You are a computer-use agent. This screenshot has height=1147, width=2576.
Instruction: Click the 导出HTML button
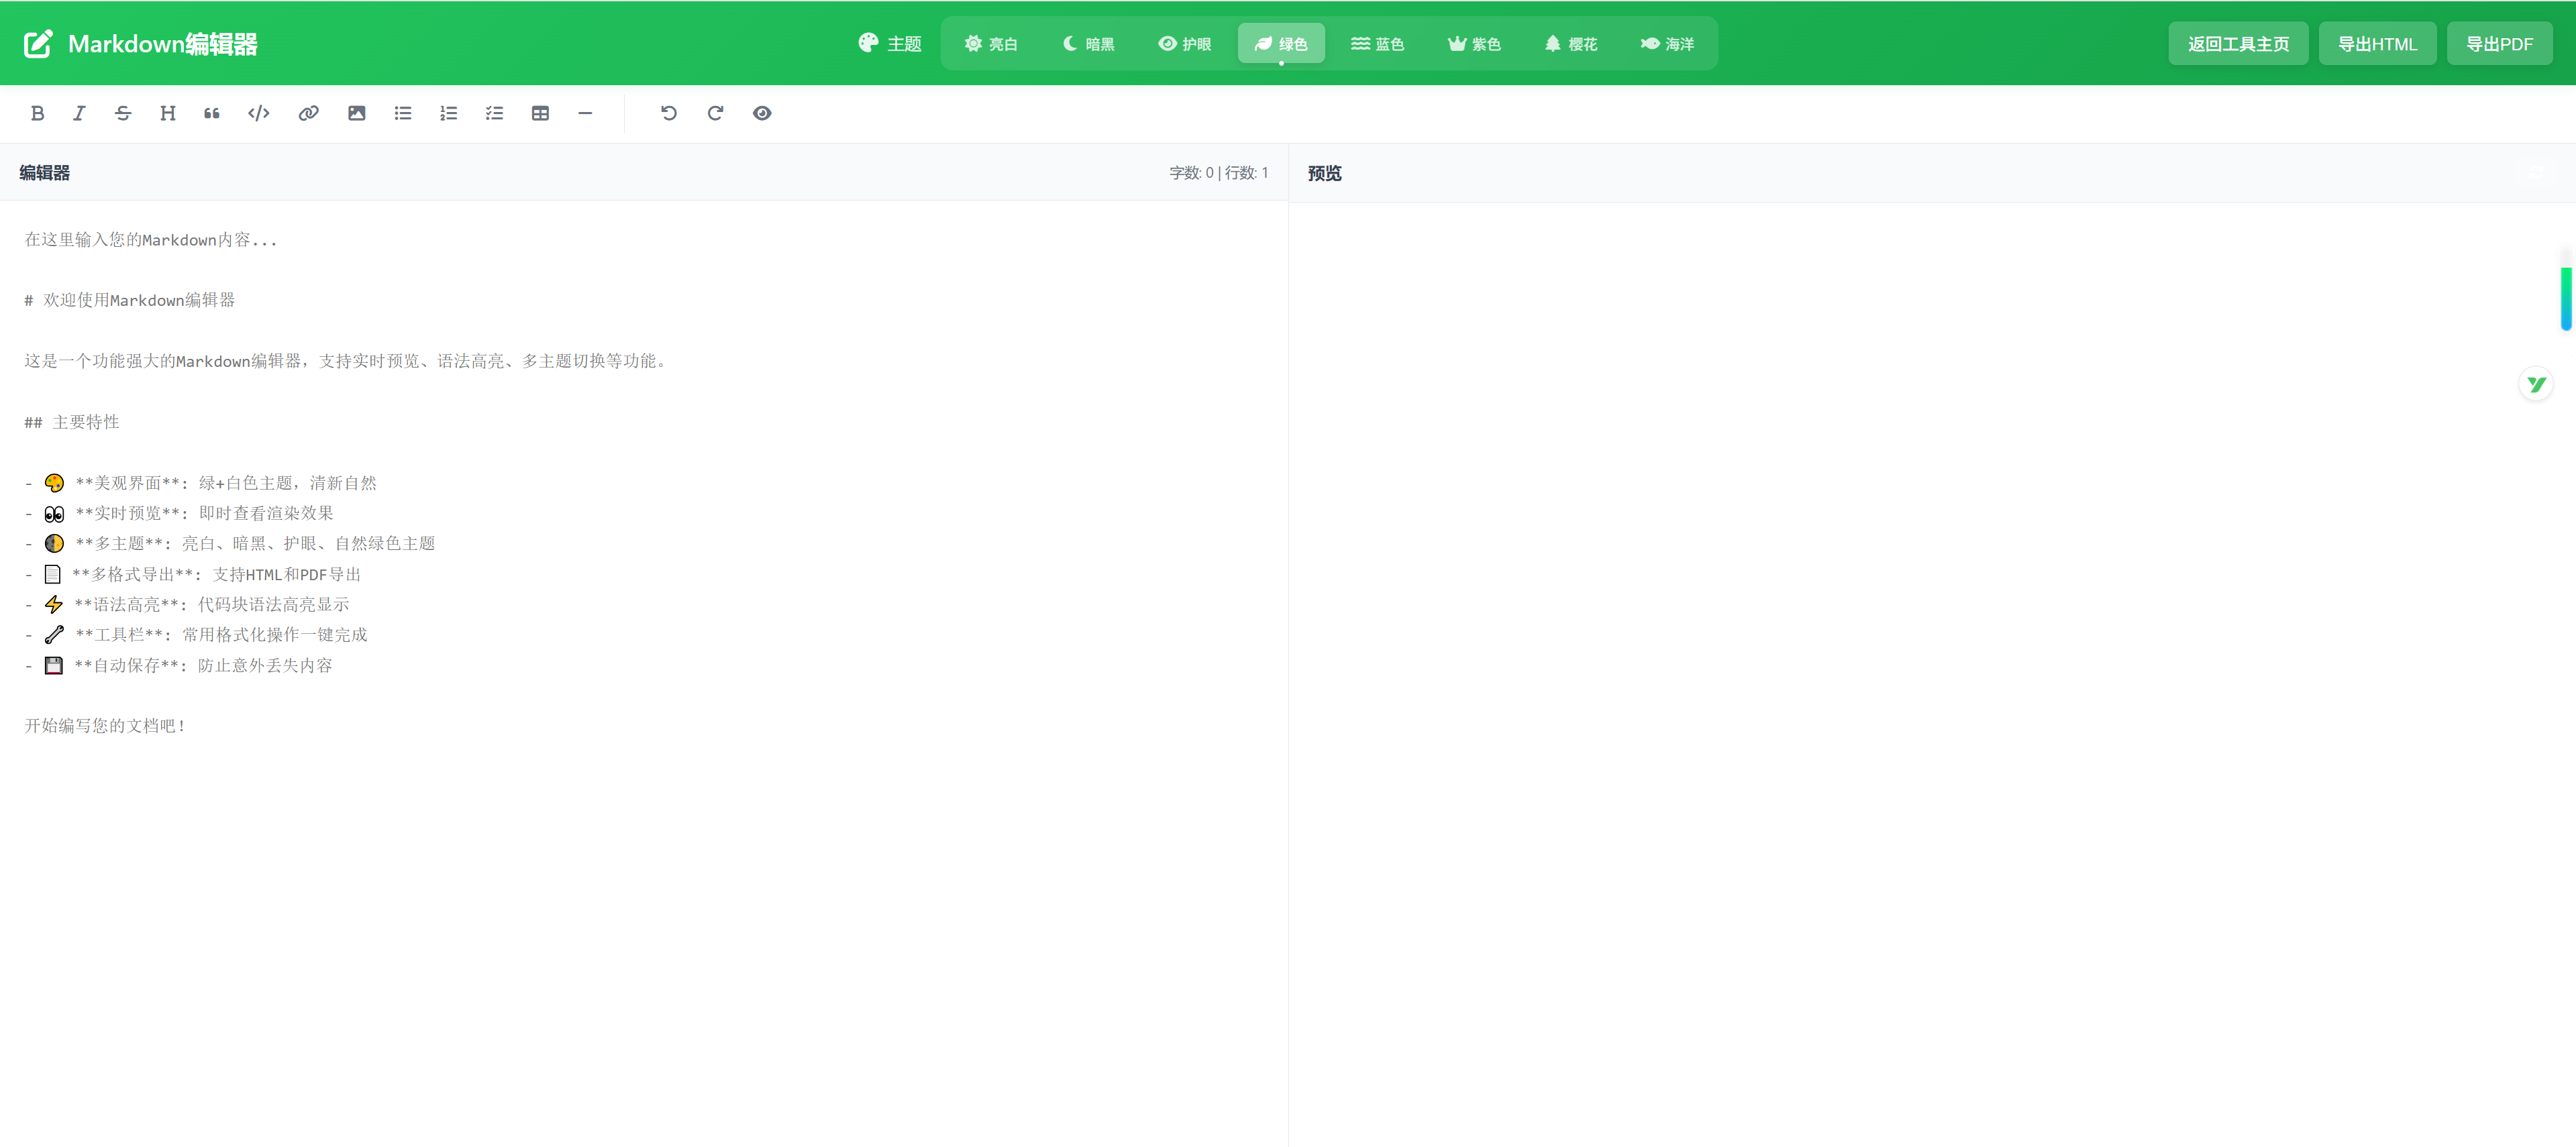pyautogui.click(x=2377, y=43)
